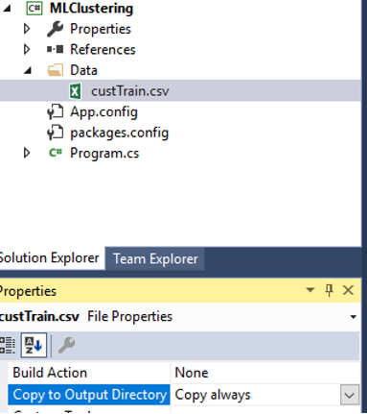
Task: Open the Properties window position menu arrow
Action: [x=310, y=290]
